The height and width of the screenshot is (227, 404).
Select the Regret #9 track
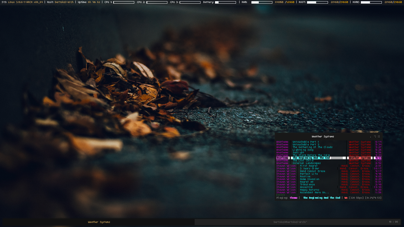point(306,182)
